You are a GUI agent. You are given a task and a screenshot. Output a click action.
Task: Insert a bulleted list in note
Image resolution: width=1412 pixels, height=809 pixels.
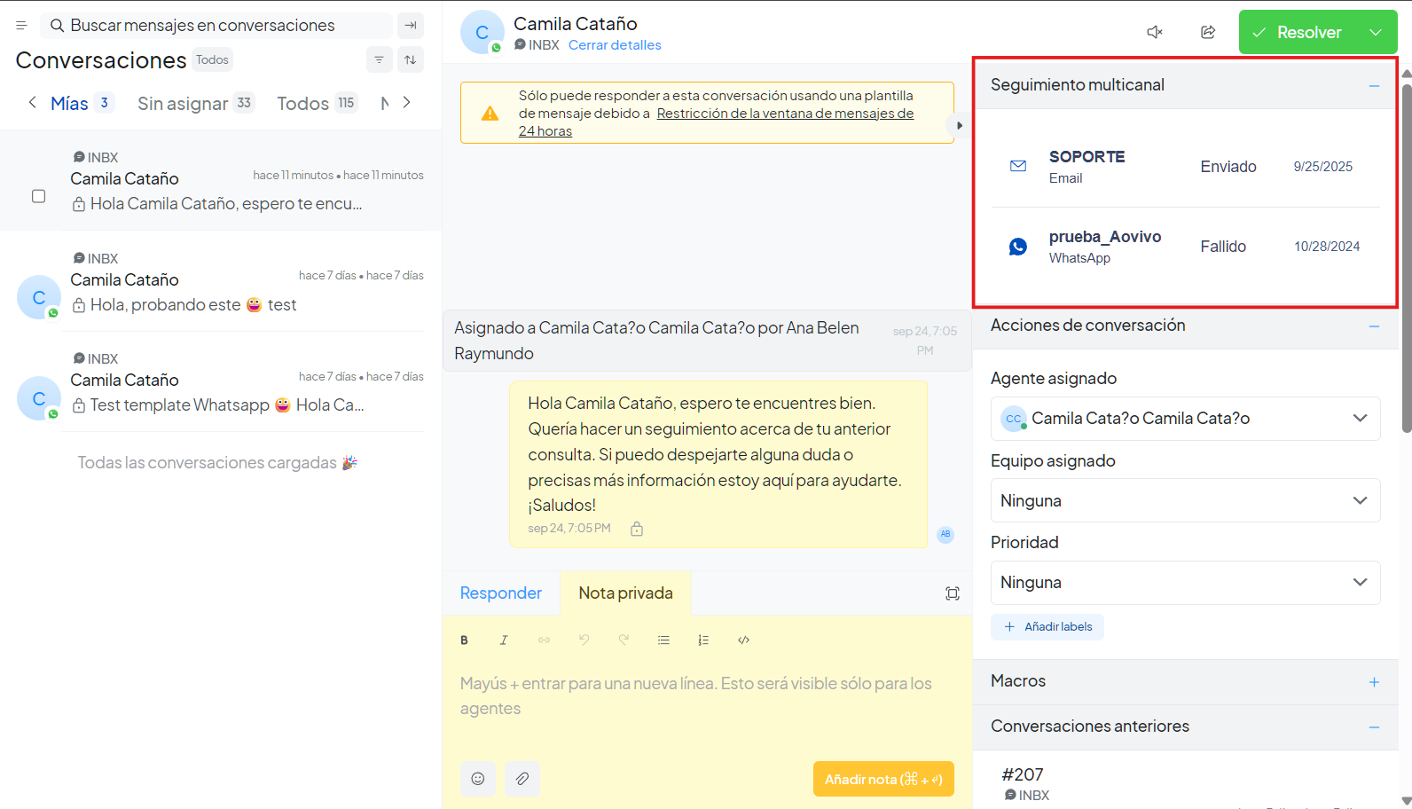pyautogui.click(x=663, y=640)
